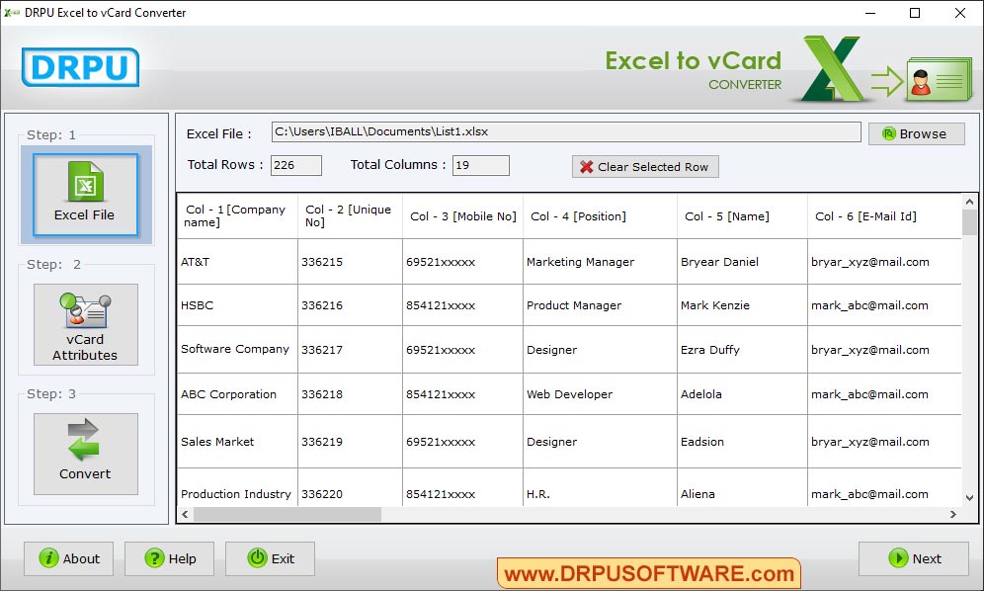Viewport: 984px width, 591px height.
Task: Click the down arrow on the vertical scrollbar
Action: click(970, 499)
